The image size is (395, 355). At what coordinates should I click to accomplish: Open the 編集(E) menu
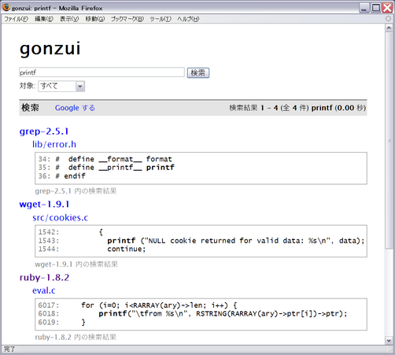click(x=44, y=19)
